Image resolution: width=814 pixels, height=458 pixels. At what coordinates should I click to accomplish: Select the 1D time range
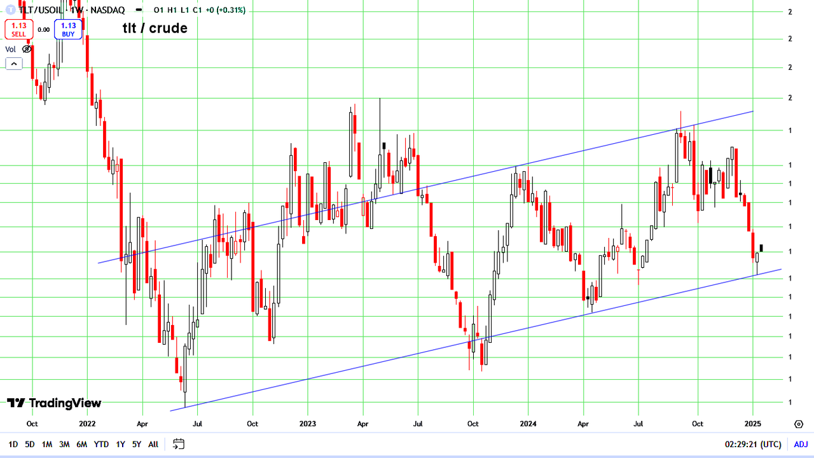pos(13,444)
